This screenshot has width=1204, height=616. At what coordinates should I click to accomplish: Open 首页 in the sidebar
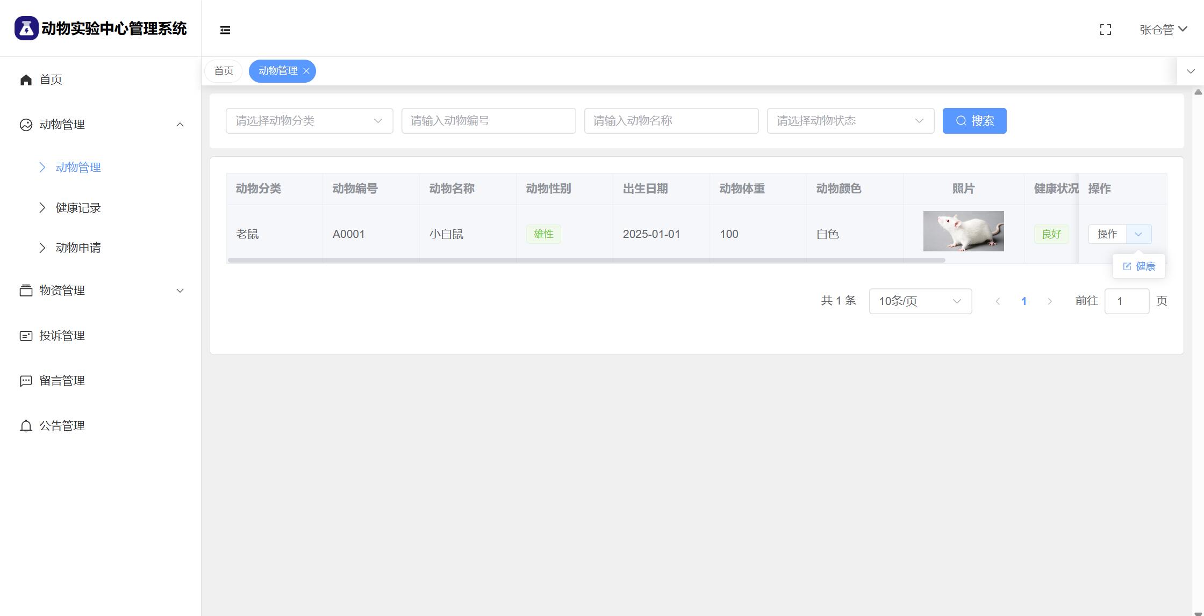51,79
